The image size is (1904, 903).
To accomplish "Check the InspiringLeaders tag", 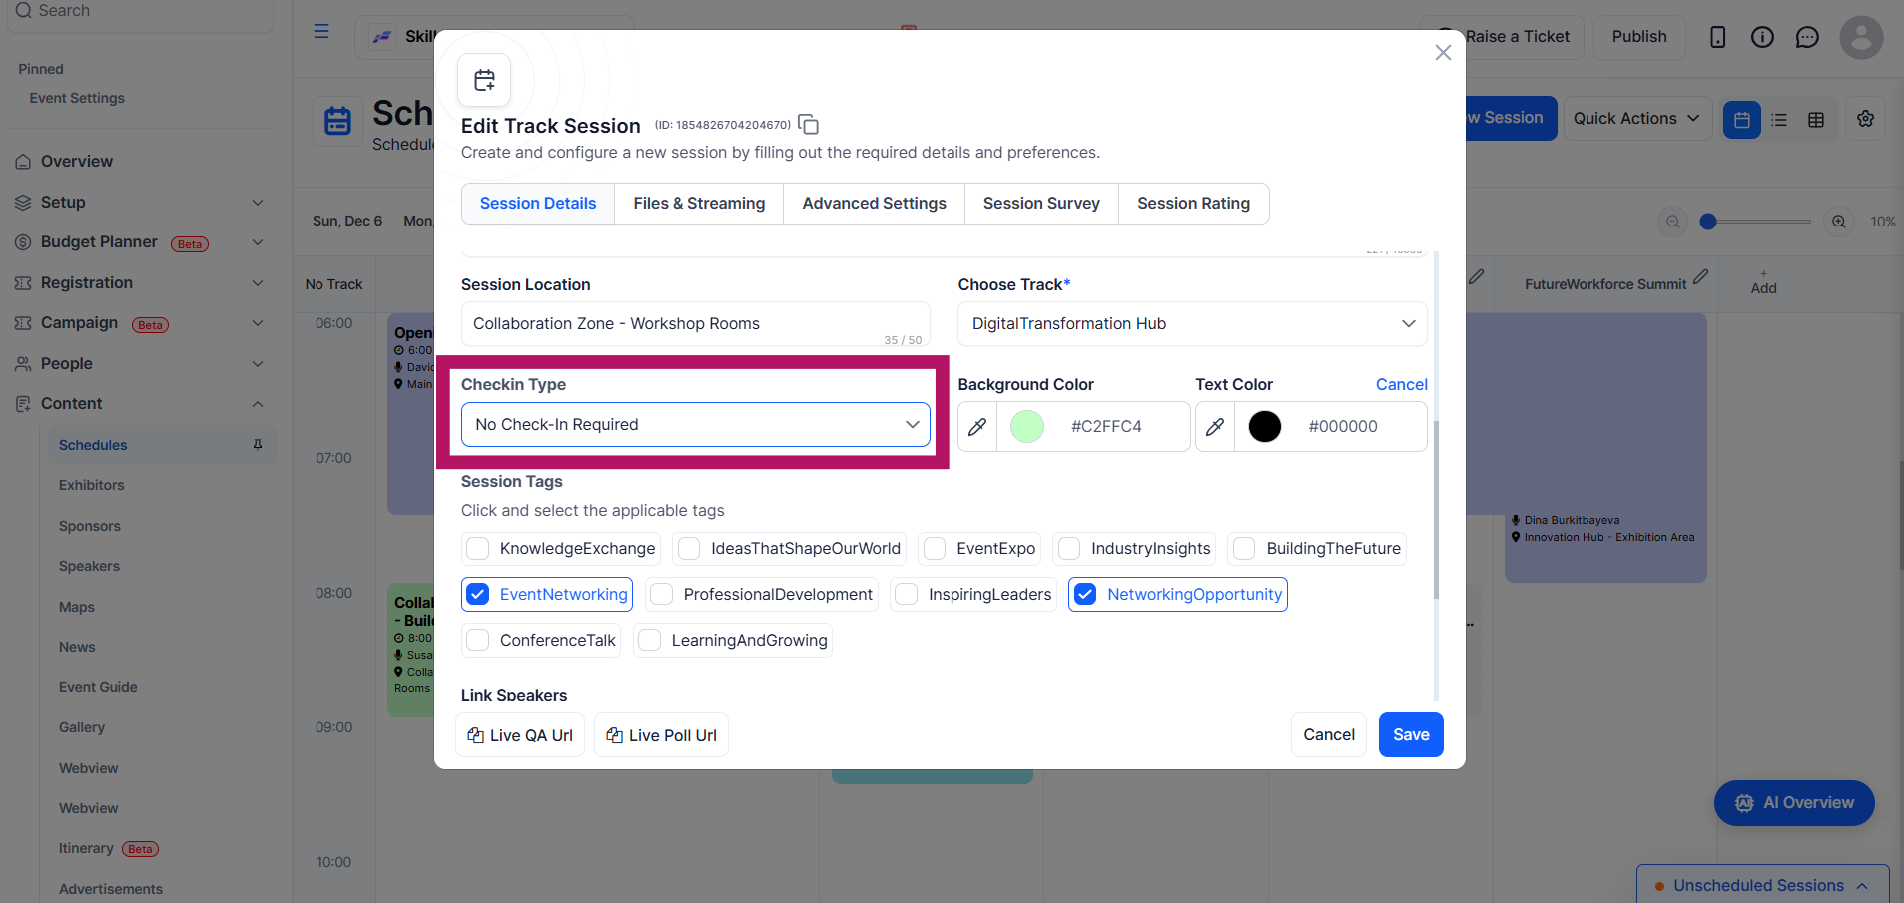I will [x=907, y=595].
